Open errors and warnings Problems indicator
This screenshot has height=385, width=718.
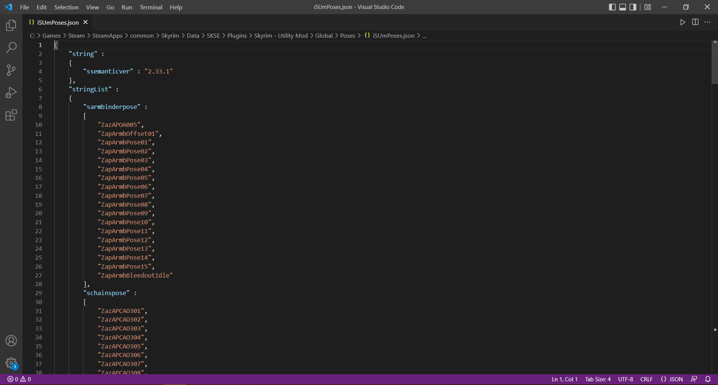coord(19,379)
